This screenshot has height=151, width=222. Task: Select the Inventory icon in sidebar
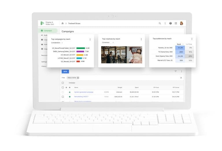point(42,44)
